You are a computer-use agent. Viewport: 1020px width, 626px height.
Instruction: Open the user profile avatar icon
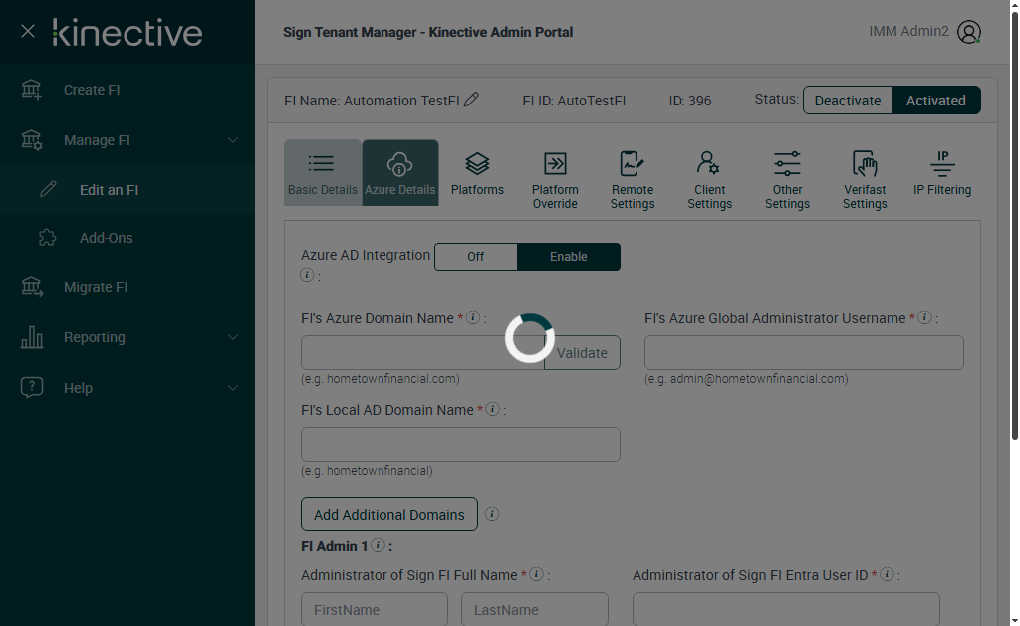pyautogui.click(x=968, y=32)
